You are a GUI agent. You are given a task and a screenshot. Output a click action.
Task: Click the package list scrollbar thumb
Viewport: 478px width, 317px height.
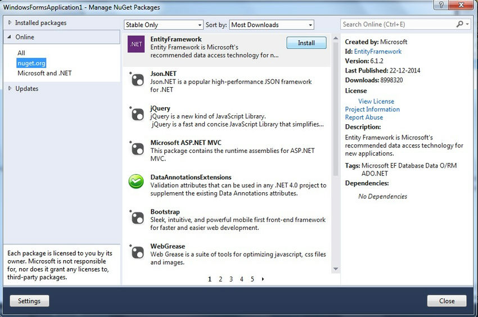[336, 109]
